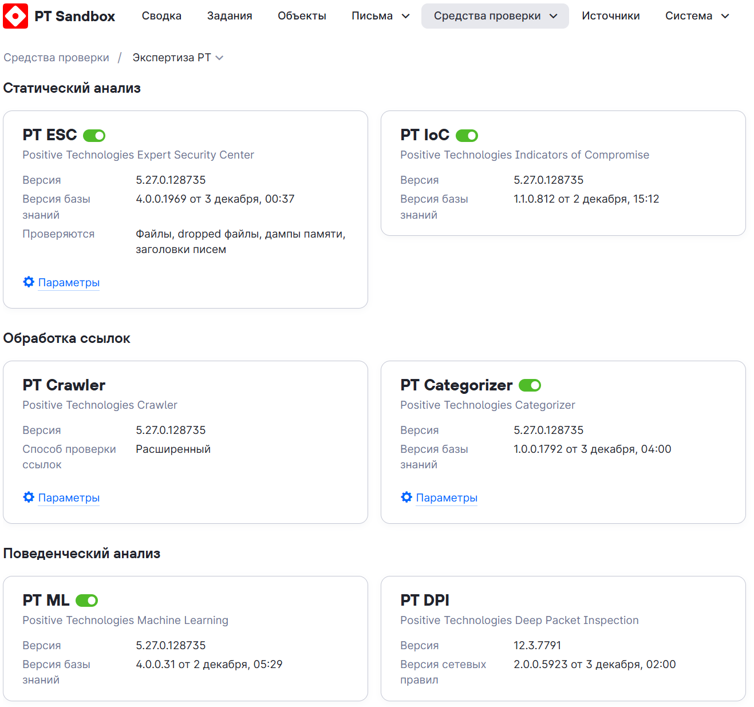Click the gear icon in PT Crawler card

[29, 497]
